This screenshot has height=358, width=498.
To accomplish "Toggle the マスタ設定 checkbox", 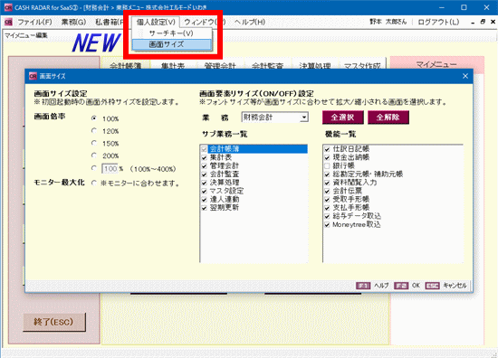I will tap(204, 191).
